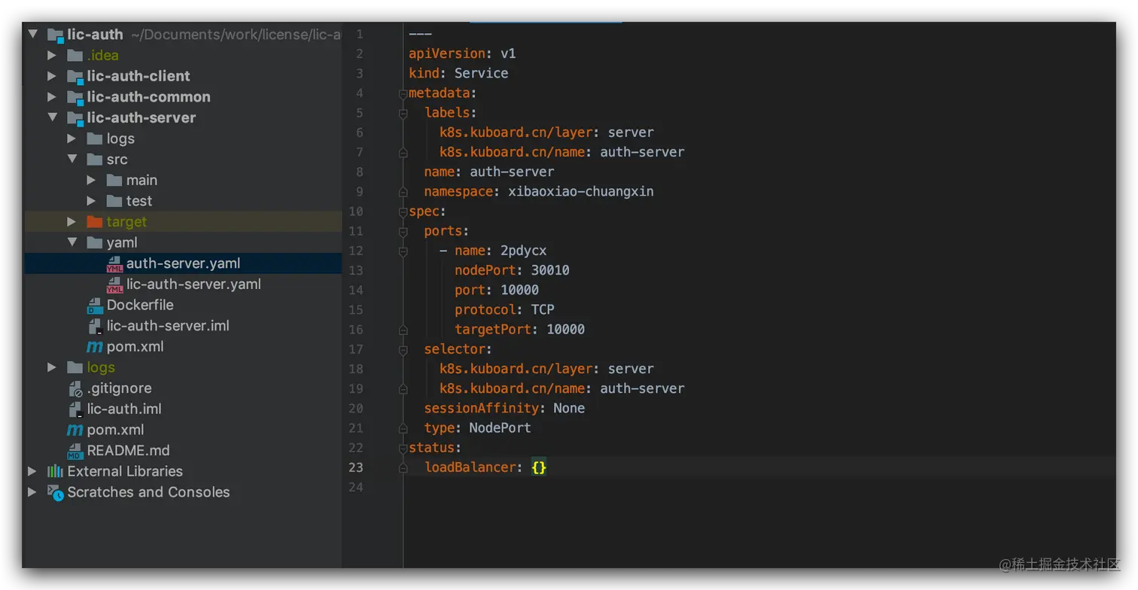1138x590 pixels.
Task: Fold the metadata block at line 4
Action: coord(403,93)
